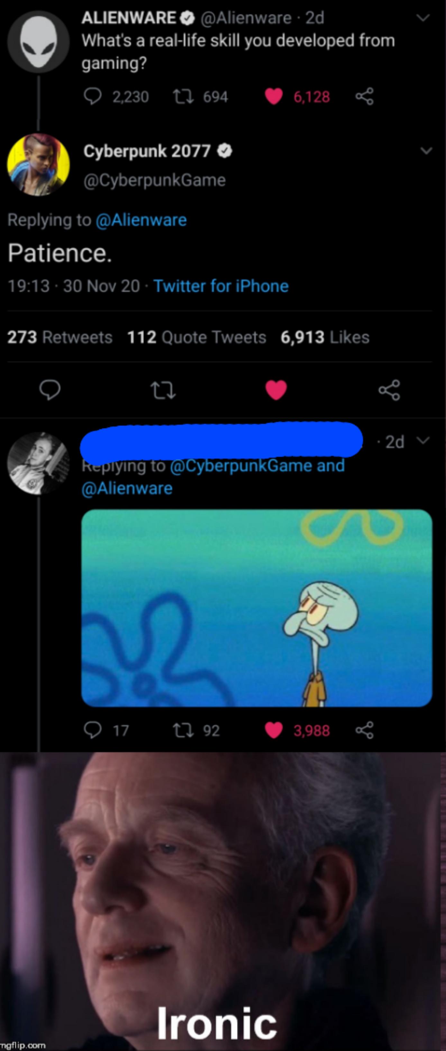Screen dimensions: 446x1051
Task: Reply to the Cyberpunk 2077 Patience tweet
Action: pos(50,390)
